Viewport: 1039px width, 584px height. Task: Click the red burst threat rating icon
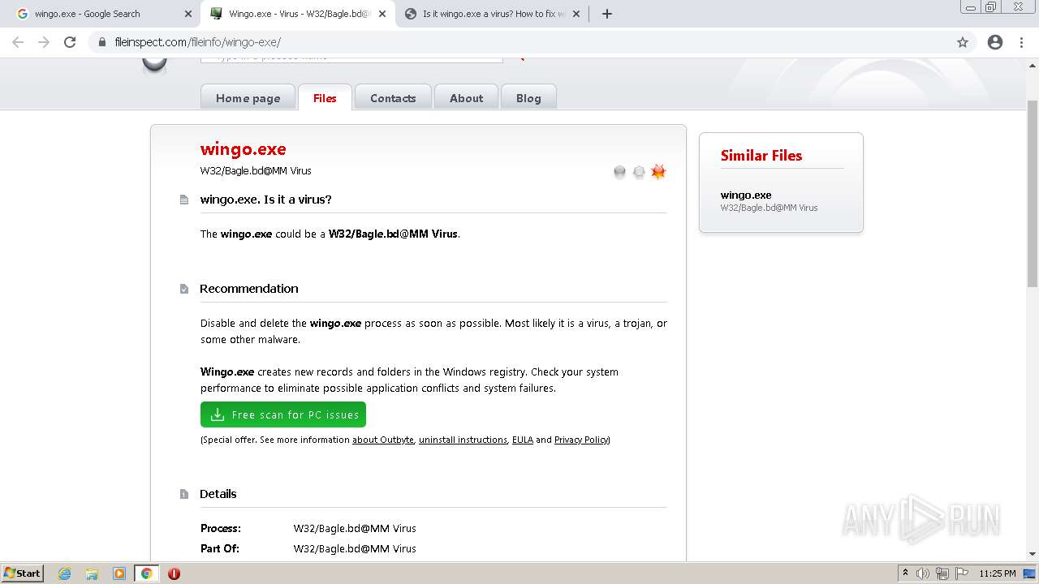pos(658,171)
